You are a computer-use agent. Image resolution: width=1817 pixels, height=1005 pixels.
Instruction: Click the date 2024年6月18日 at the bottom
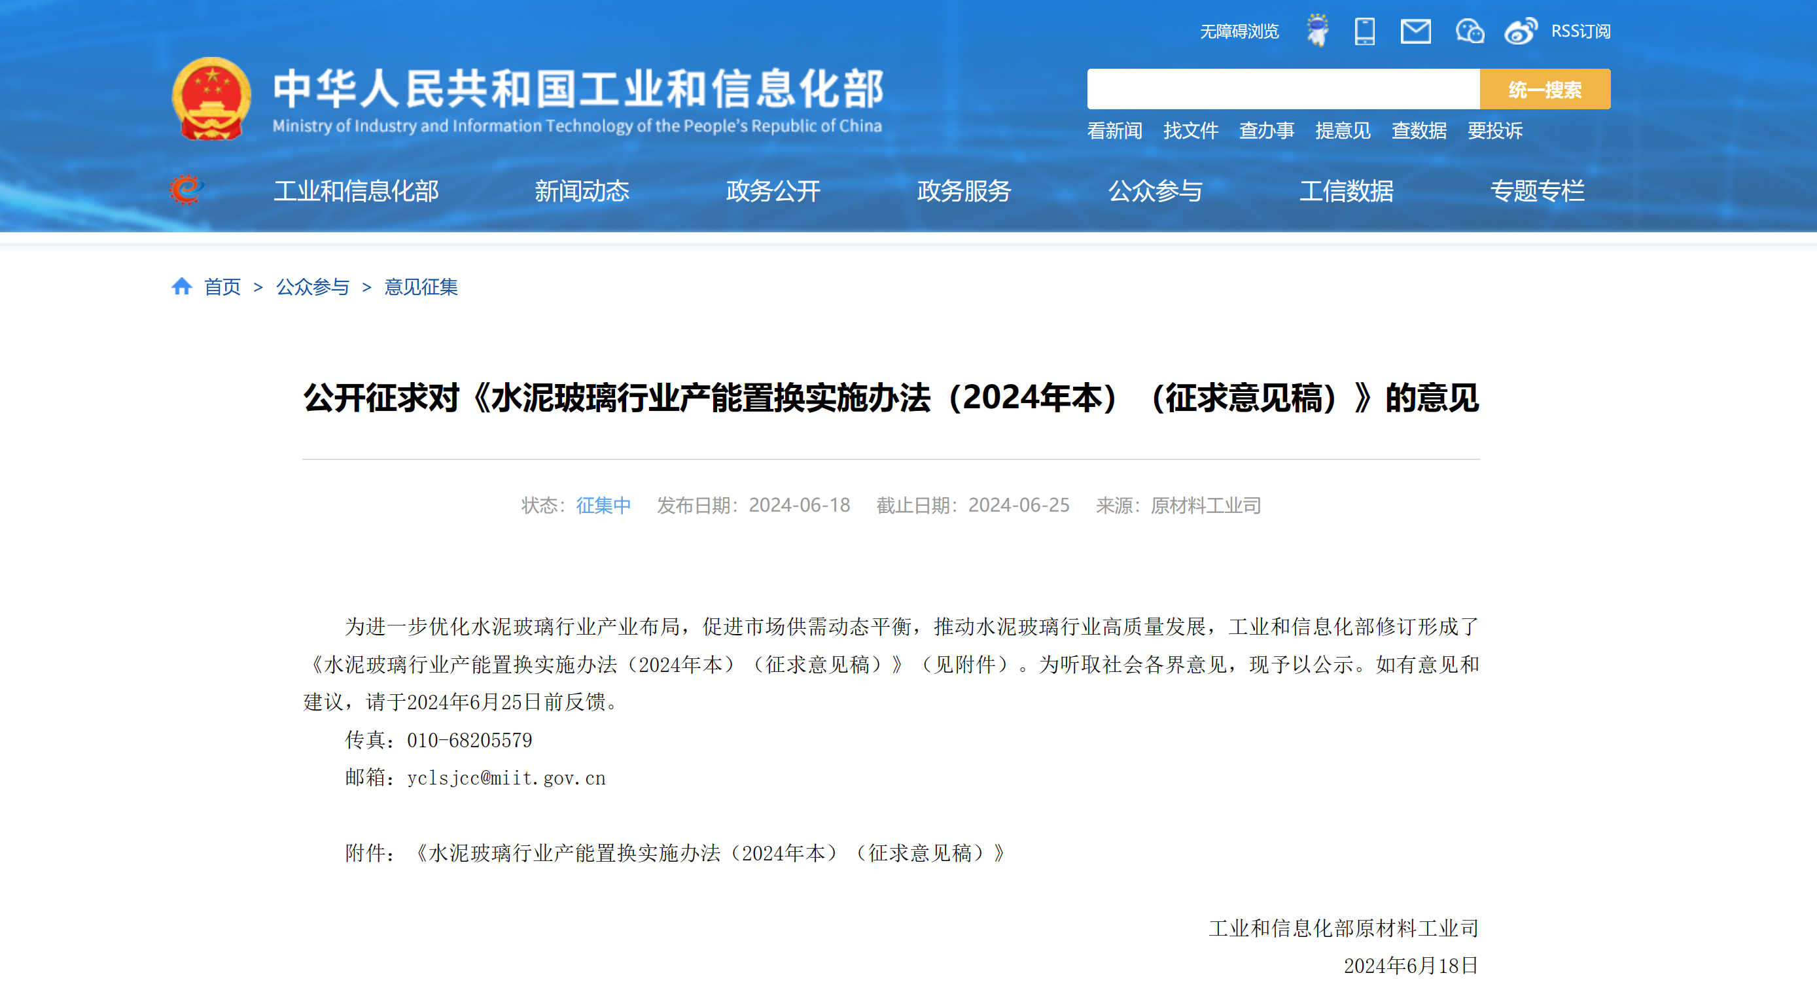click(1411, 966)
